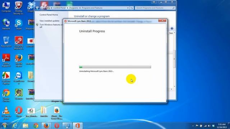Open the Recycle Bin icon
230x129 pixels.
[6, 42]
